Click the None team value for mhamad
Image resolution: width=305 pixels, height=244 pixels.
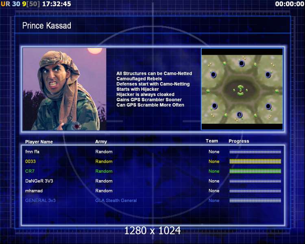pyautogui.click(x=214, y=191)
